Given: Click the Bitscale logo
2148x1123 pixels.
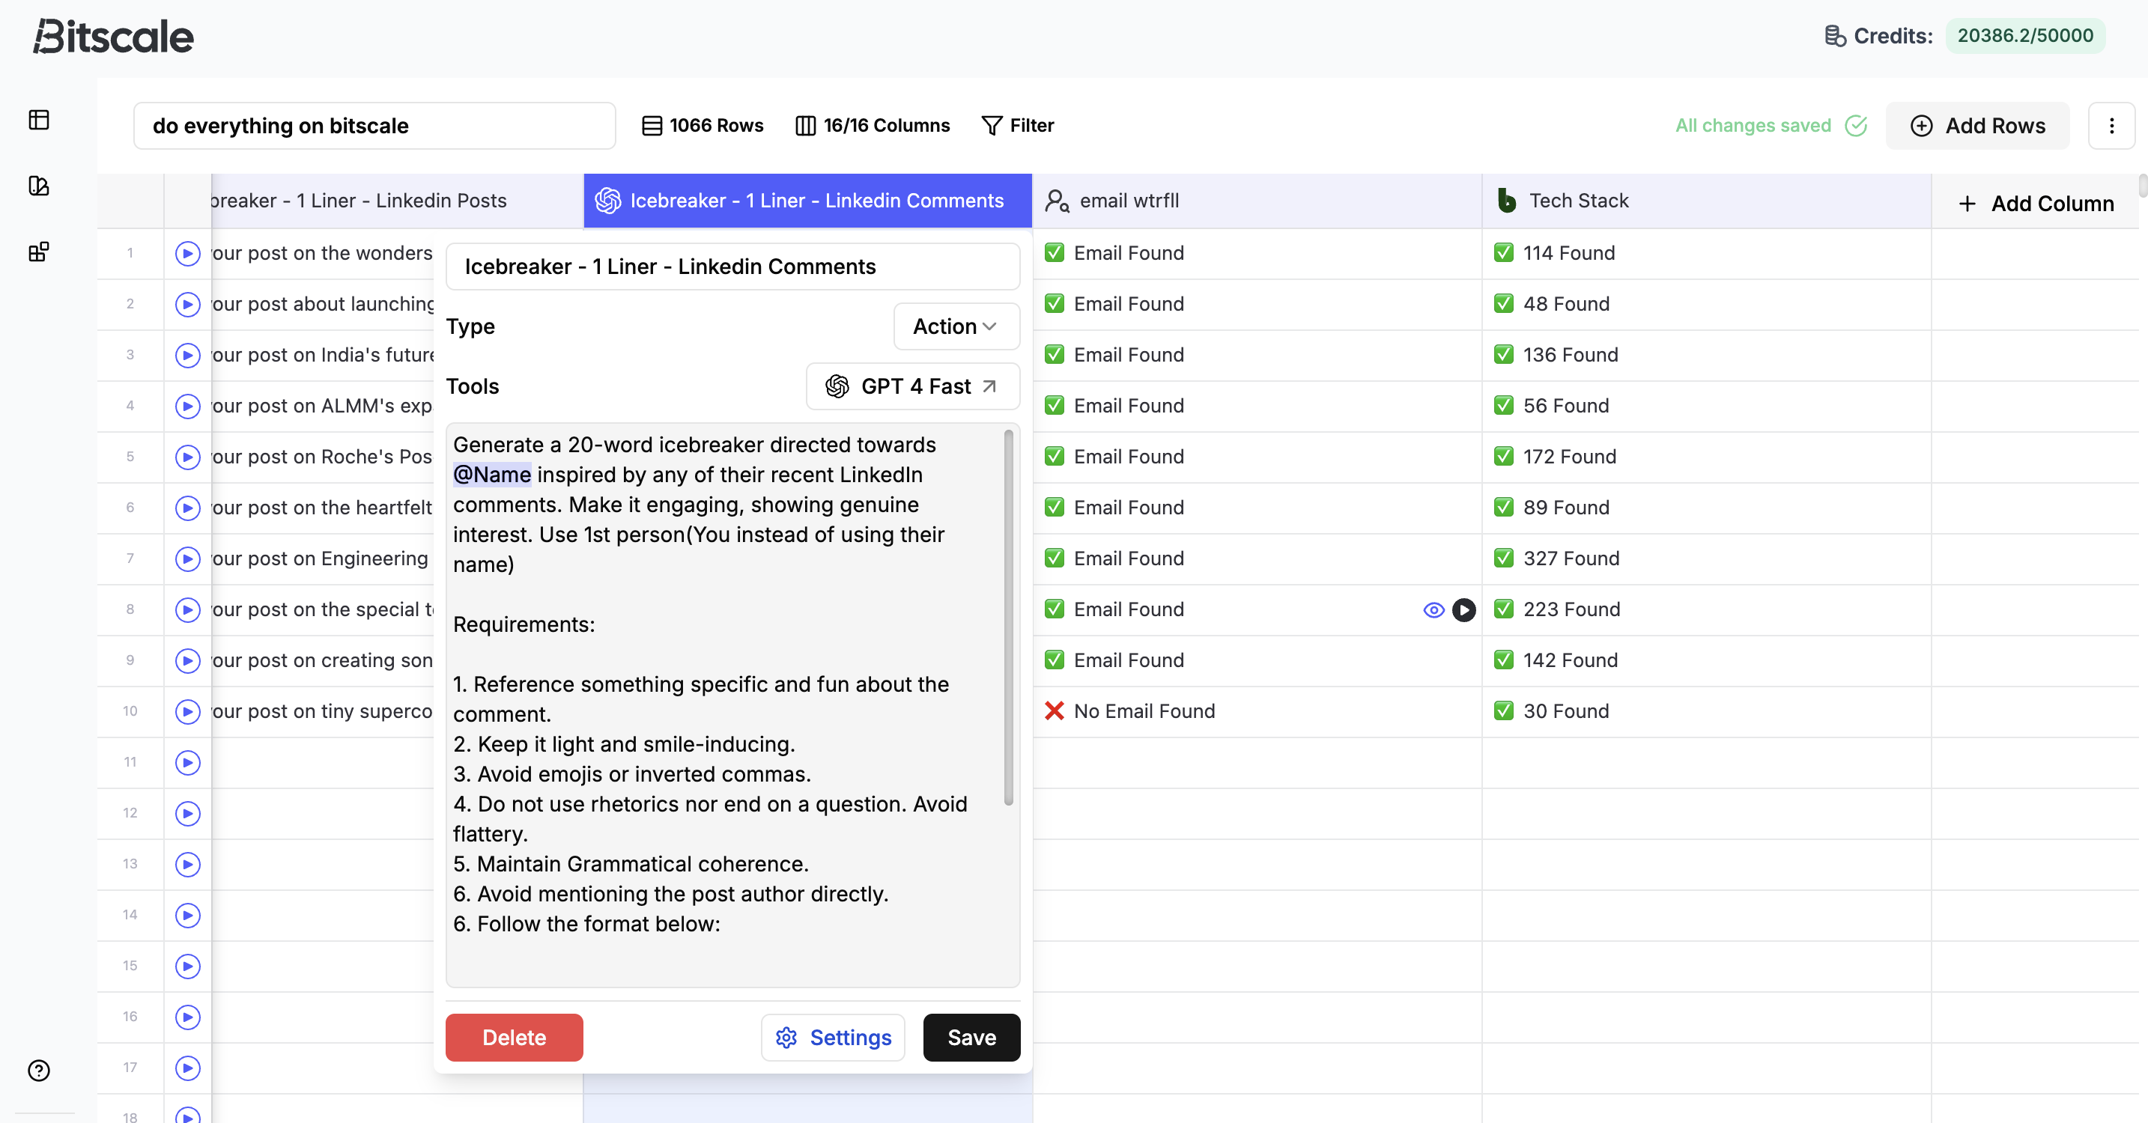Looking at the screenshot, I should point(113,37).
